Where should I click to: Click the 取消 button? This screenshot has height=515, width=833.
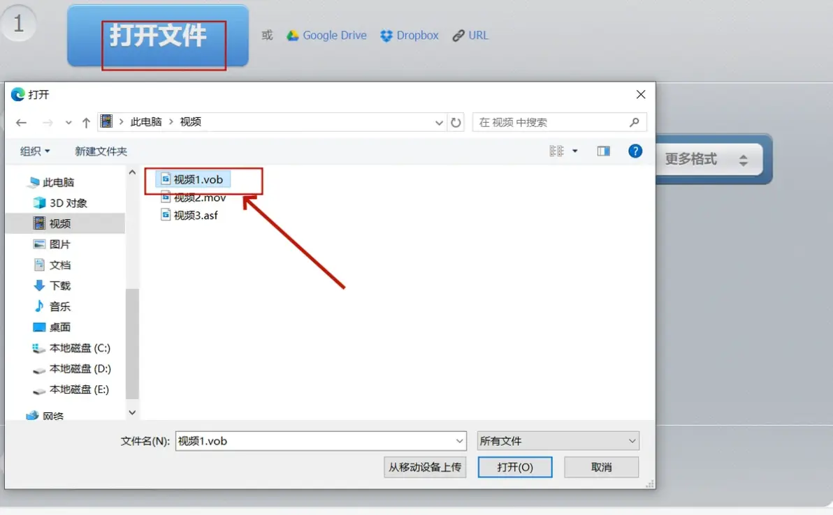tap(602, 468)
